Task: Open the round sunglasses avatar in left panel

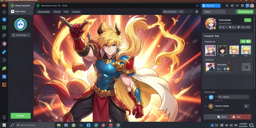Action: tap(20, 24)
